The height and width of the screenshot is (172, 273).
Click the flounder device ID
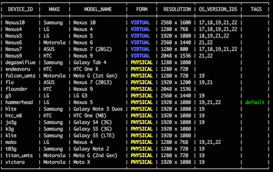[16, 89]
